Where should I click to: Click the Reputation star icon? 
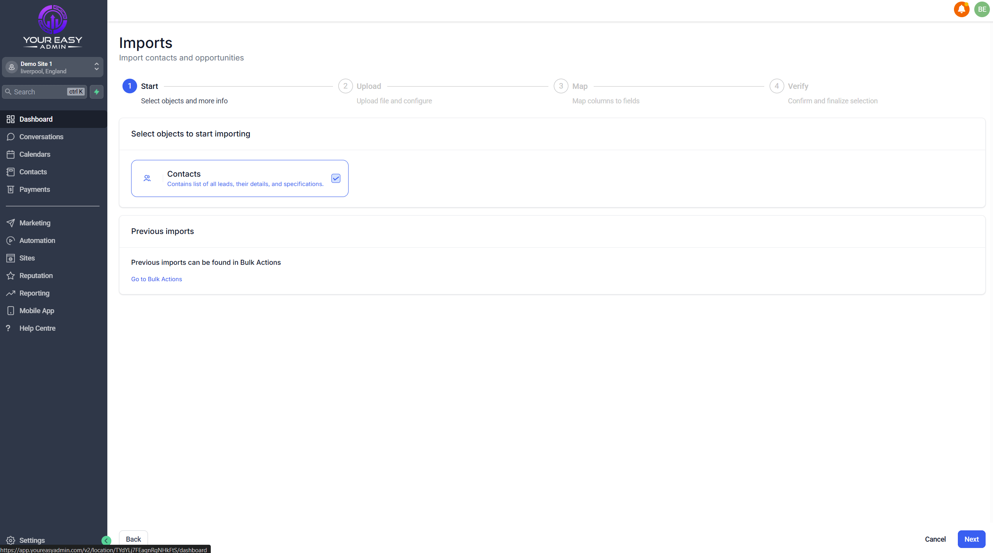click(11, 276)
